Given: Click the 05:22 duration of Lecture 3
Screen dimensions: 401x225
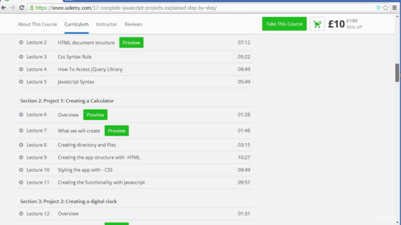Looking at the screenshot, I should click(244, 57).
